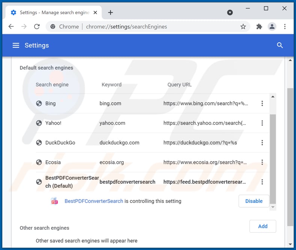Click the duckduckgo.com keyword

(x=119, y=143)
